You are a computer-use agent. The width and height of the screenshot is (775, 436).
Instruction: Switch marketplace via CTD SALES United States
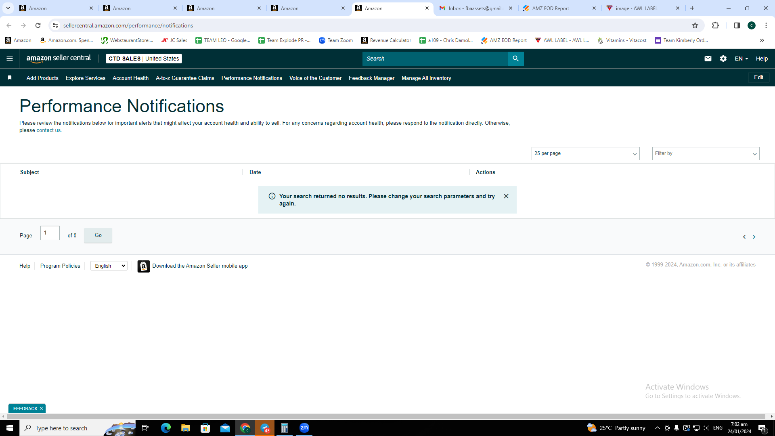point(144,59)
